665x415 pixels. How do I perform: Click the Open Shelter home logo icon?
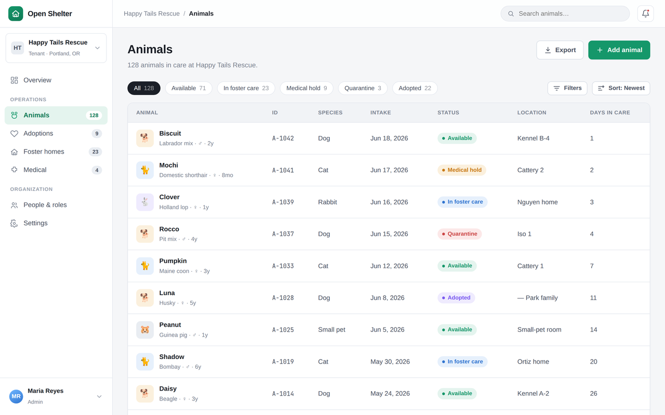tap(16, 13)
